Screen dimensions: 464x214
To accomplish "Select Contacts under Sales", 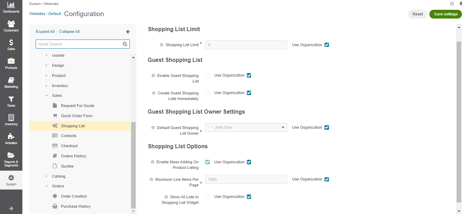I will (x=69, y=136).
